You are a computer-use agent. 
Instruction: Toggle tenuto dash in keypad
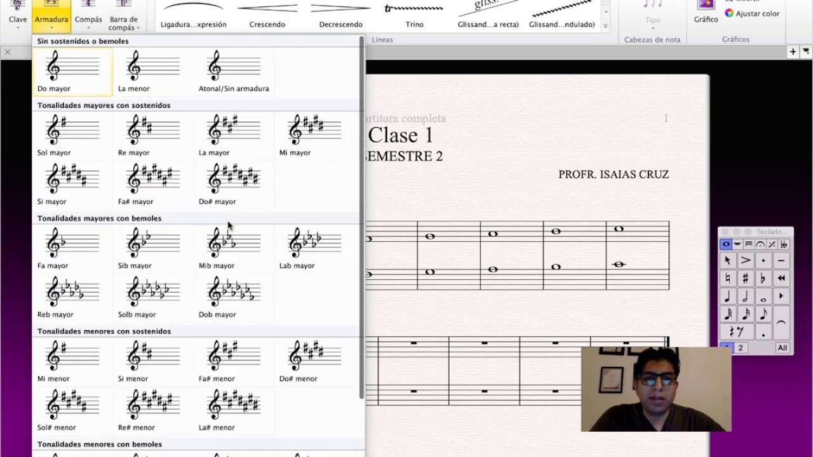(x=781, y=260)
